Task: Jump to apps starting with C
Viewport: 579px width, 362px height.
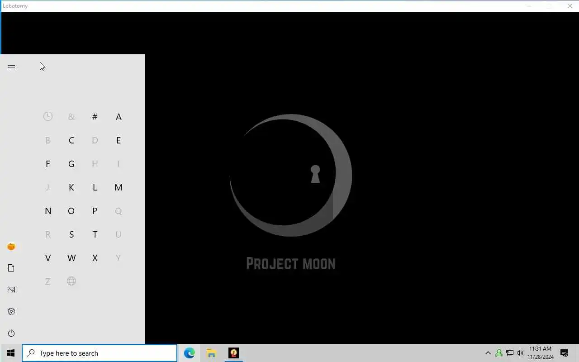Action: (x=71, y=140)
